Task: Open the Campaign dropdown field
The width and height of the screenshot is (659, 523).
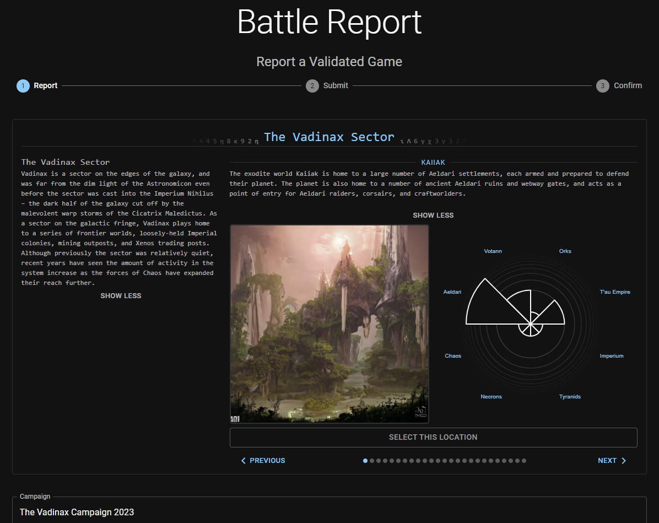Action: 329,512
